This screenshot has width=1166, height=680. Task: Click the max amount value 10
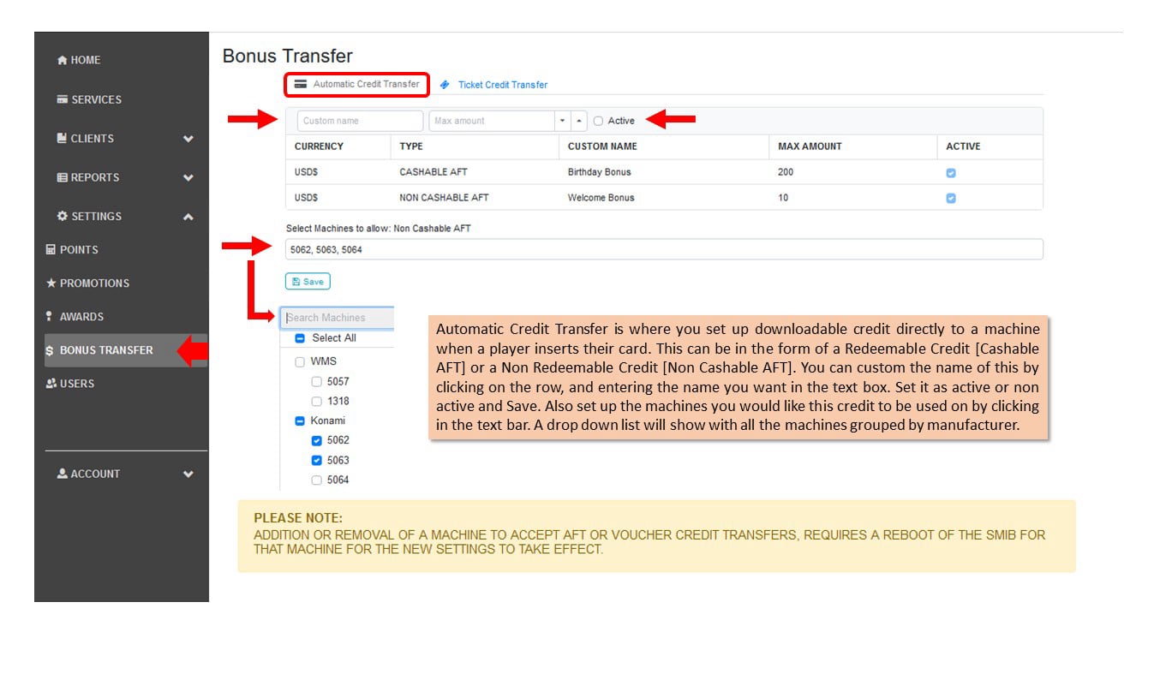pos(783,198)
